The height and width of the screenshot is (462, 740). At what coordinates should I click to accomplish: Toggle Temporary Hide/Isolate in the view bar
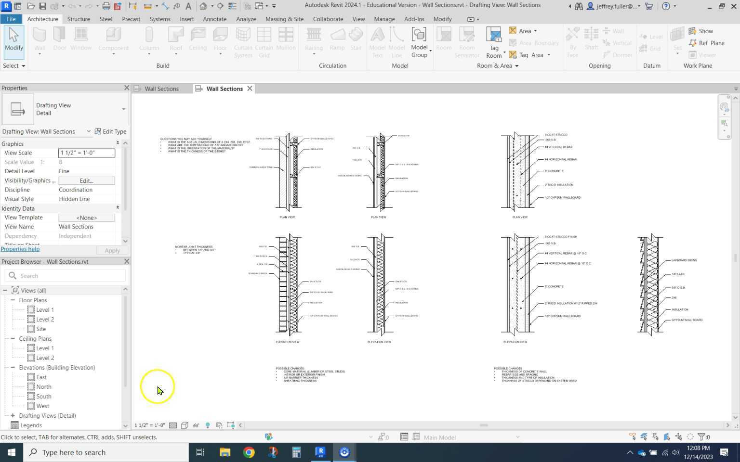(196, 425)
